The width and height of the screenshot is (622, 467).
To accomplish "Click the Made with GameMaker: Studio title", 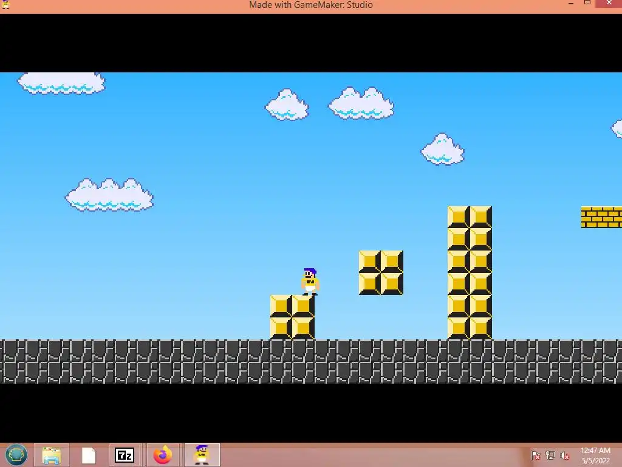I will tap(310, 5).
